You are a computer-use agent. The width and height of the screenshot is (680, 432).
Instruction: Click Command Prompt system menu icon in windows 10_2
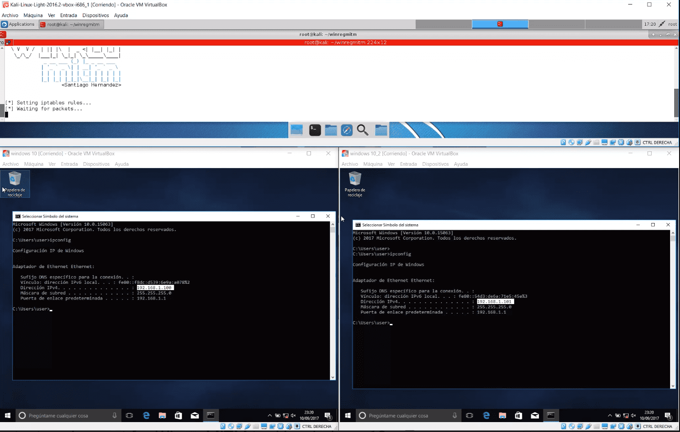(x=358, y=225)
